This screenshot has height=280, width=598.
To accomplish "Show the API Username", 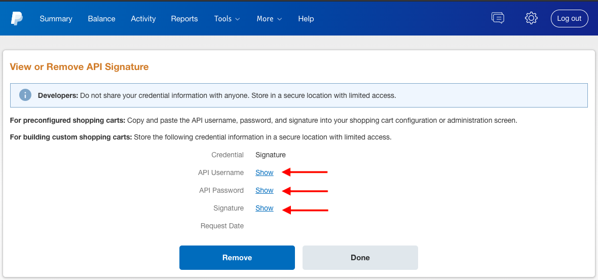I will click(x=265, y=172).
